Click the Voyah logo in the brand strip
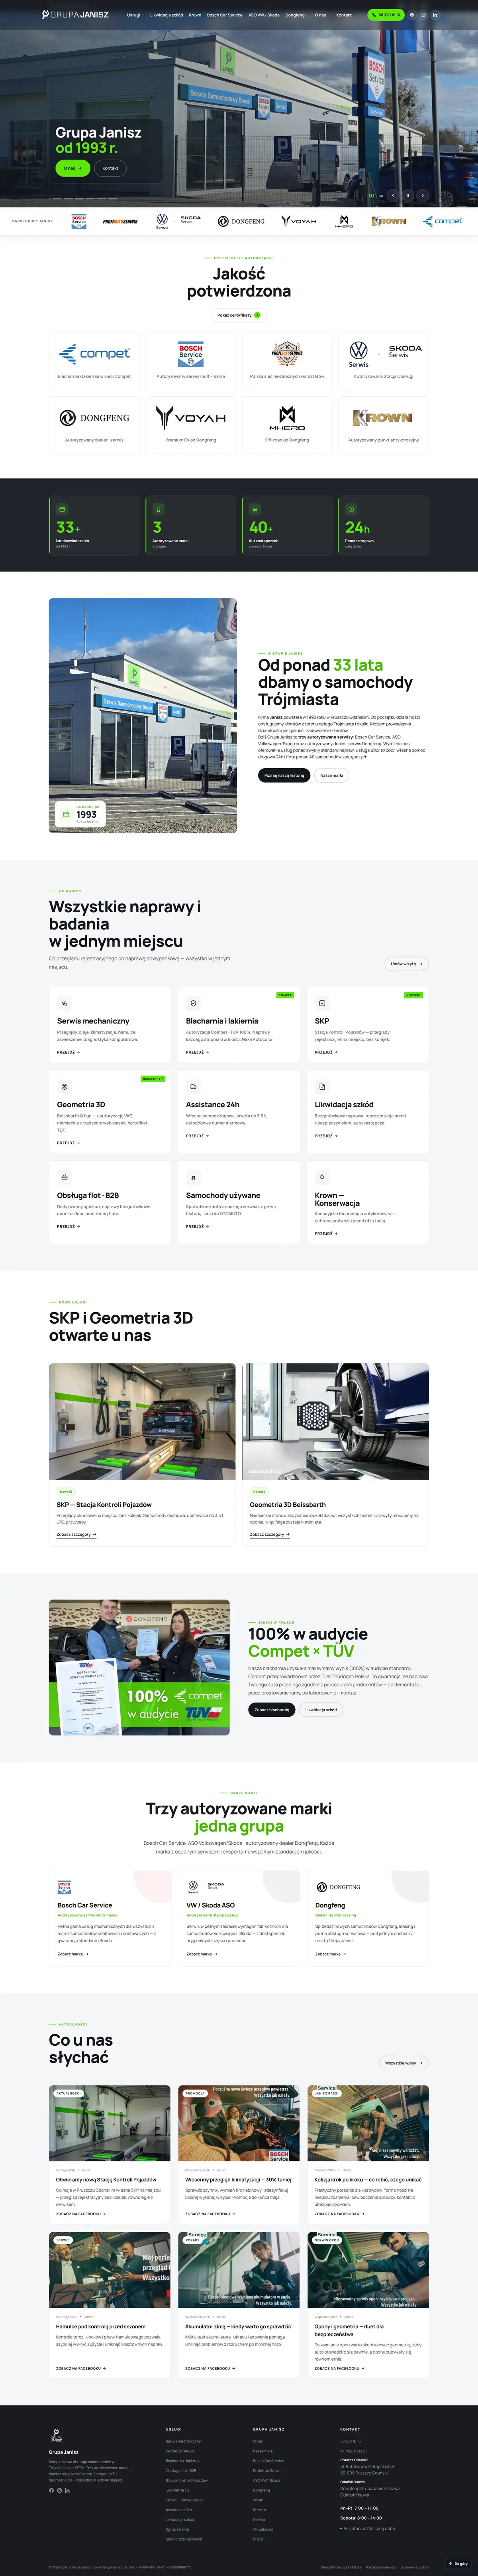The image size is (478, 2576). pyautogui.click(x=299, y=221)
